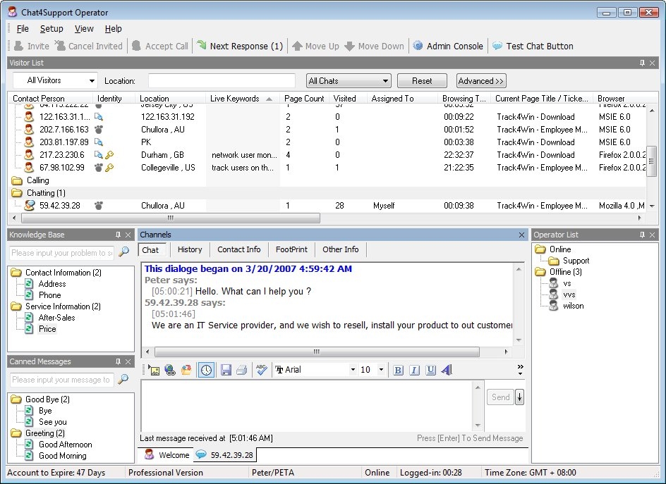Toggle the timestamp clock button
Viewport: 666px width, 484px height.
(206, 370)
